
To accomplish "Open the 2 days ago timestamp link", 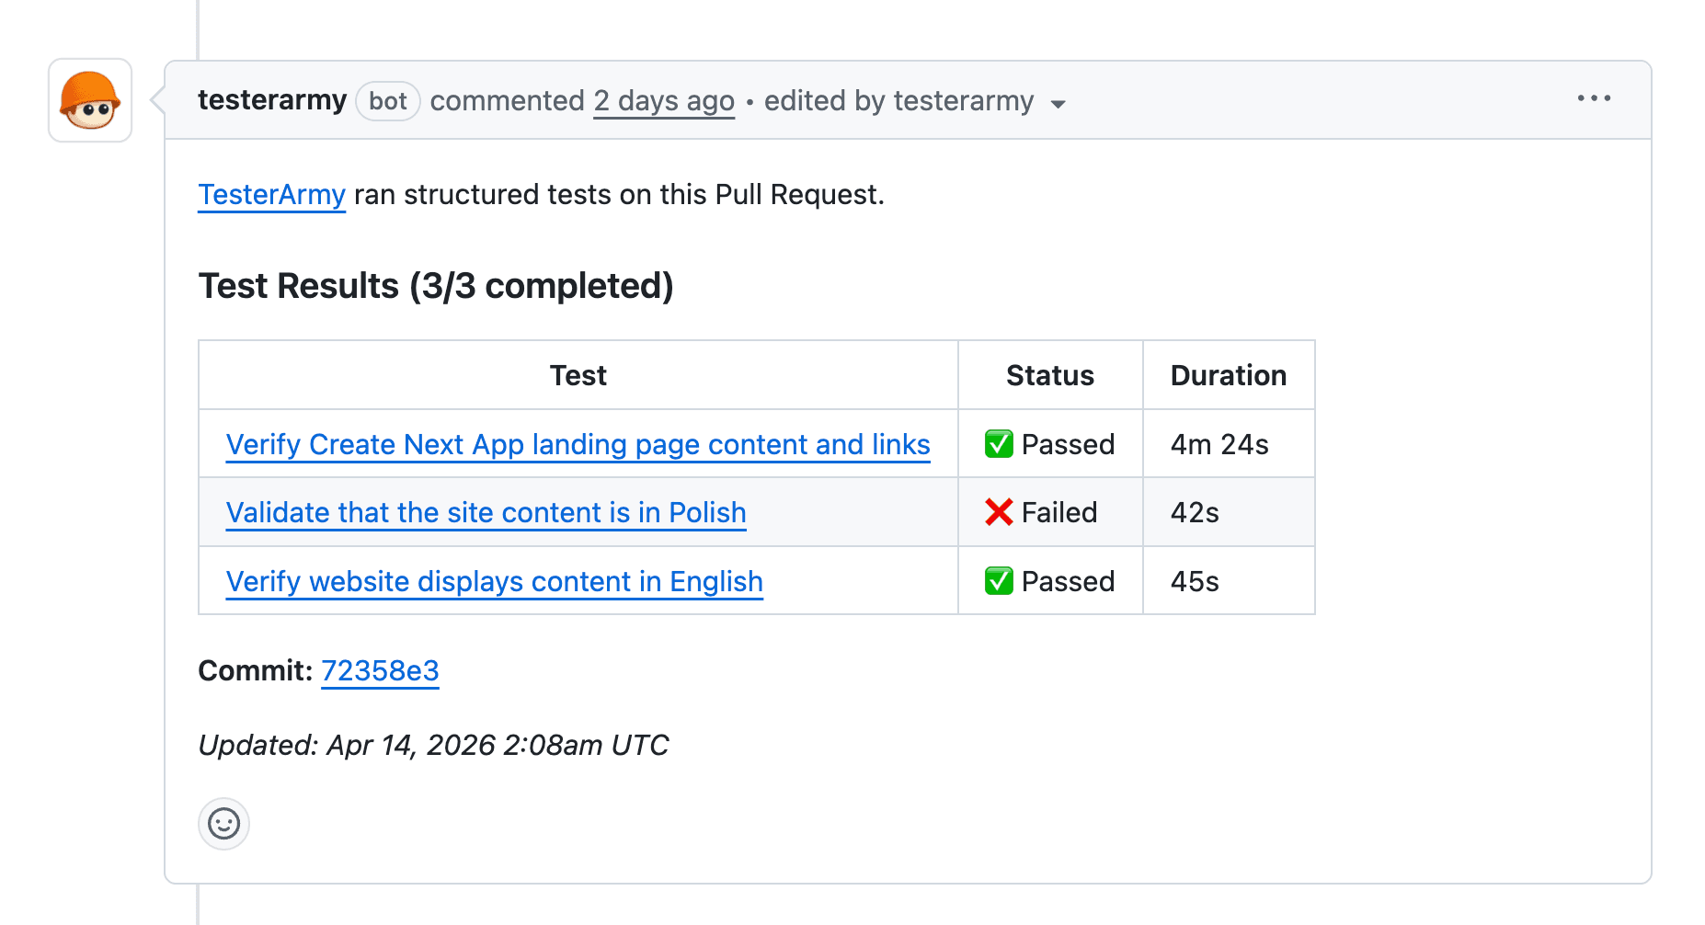I will (x=663, y=101).
